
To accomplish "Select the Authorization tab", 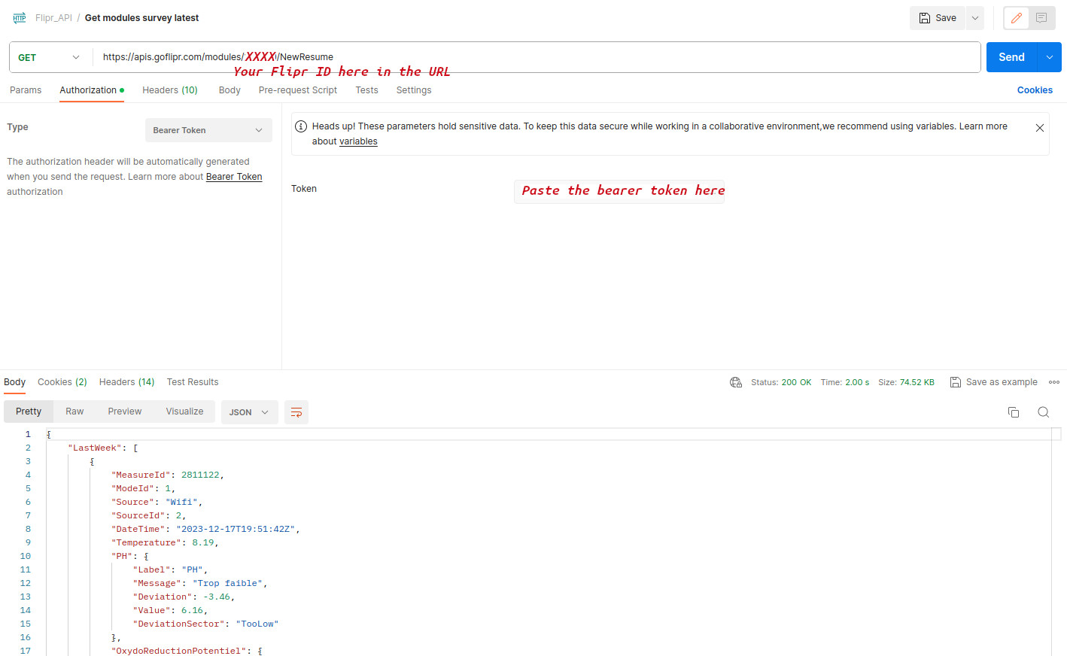I will [x=92, y=90].
